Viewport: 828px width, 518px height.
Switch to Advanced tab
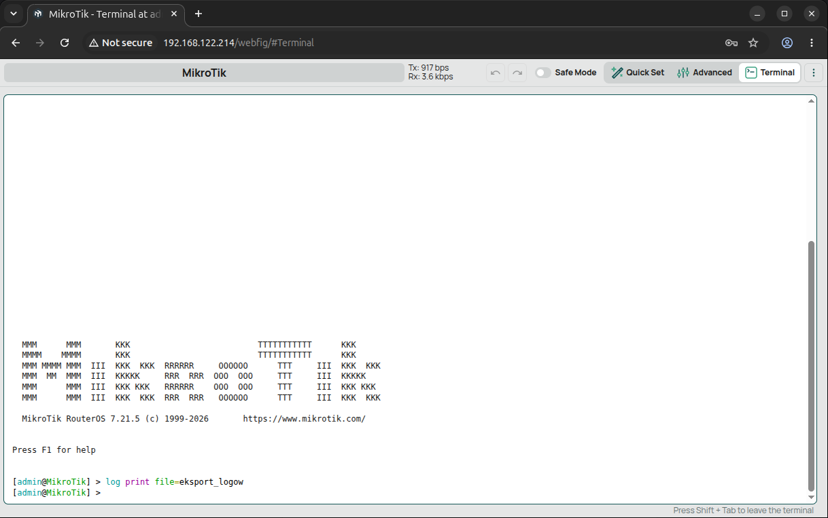[704, 73]
